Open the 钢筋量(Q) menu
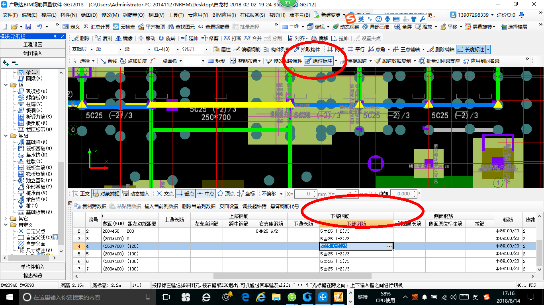Viewport: 544px width, 305px height. coord(133,15)
